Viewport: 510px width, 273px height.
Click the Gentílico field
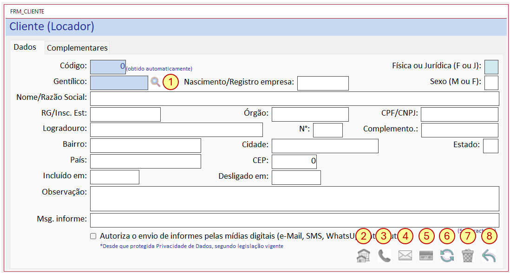click(119, 83)
